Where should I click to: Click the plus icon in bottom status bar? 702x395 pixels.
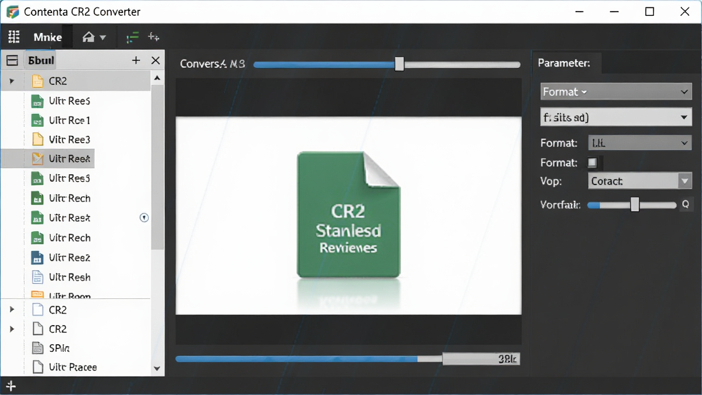click(x=11, y=385)
